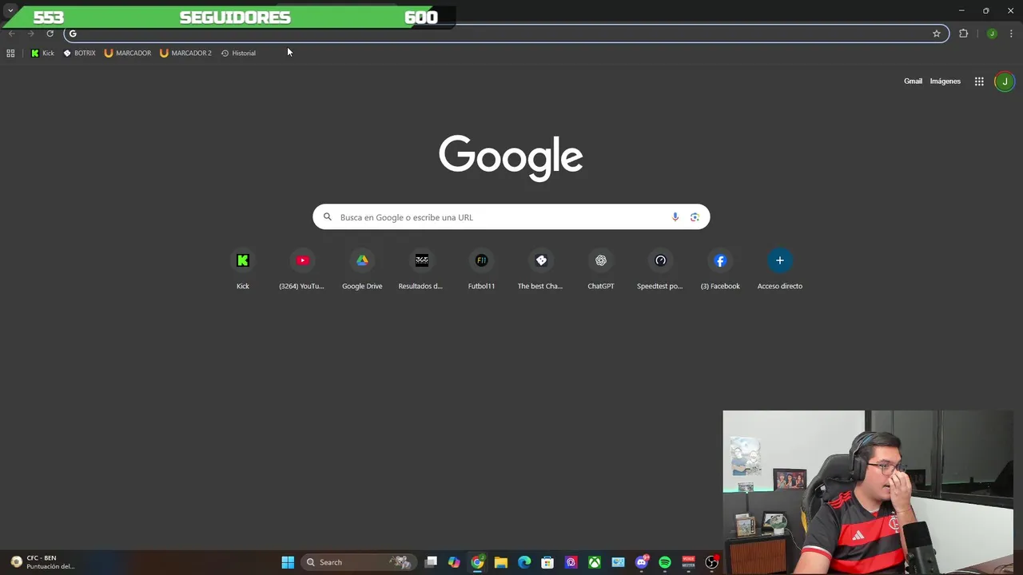Add a new shortcut via Acceso directo
Viewport: 1023px width, 575px height.
pyautogui.click(x=780, y=270)
